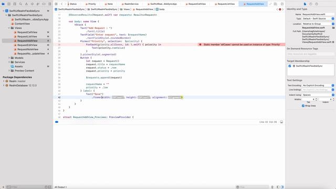Switch to the RequestListView tab
Viewport: 336px width, 189px height.
tap(225, 4)
